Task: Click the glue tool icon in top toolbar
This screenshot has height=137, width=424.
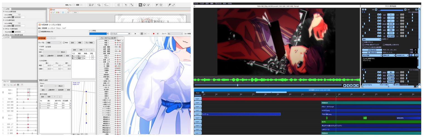Action: (x=132, y=5)
